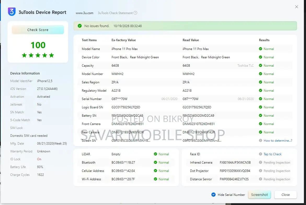Image resolution: width=306 pixels, height=205 pixels.
Task: Open the 3uTools Check Statement help icon
Action: tap(135, 13)
